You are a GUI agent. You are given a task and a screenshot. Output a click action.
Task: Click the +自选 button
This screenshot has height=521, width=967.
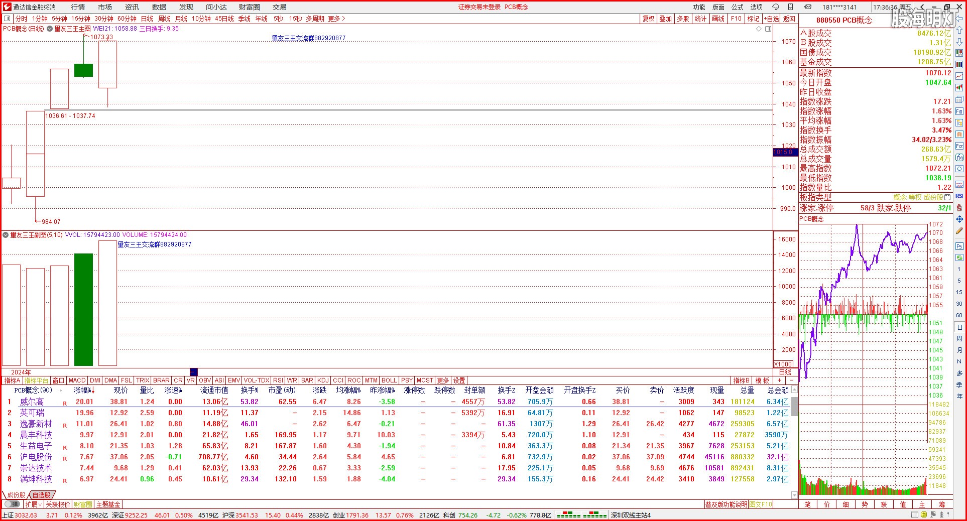[x=772, y=19]
